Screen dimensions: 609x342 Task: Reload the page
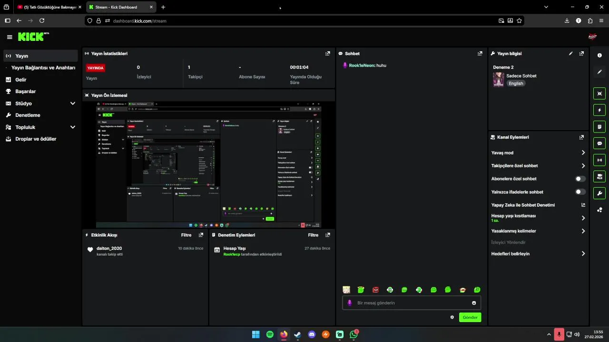(42, 21)
